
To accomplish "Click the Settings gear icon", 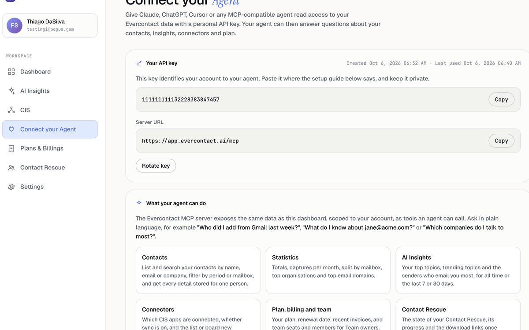I will click(x=11, y=187).
